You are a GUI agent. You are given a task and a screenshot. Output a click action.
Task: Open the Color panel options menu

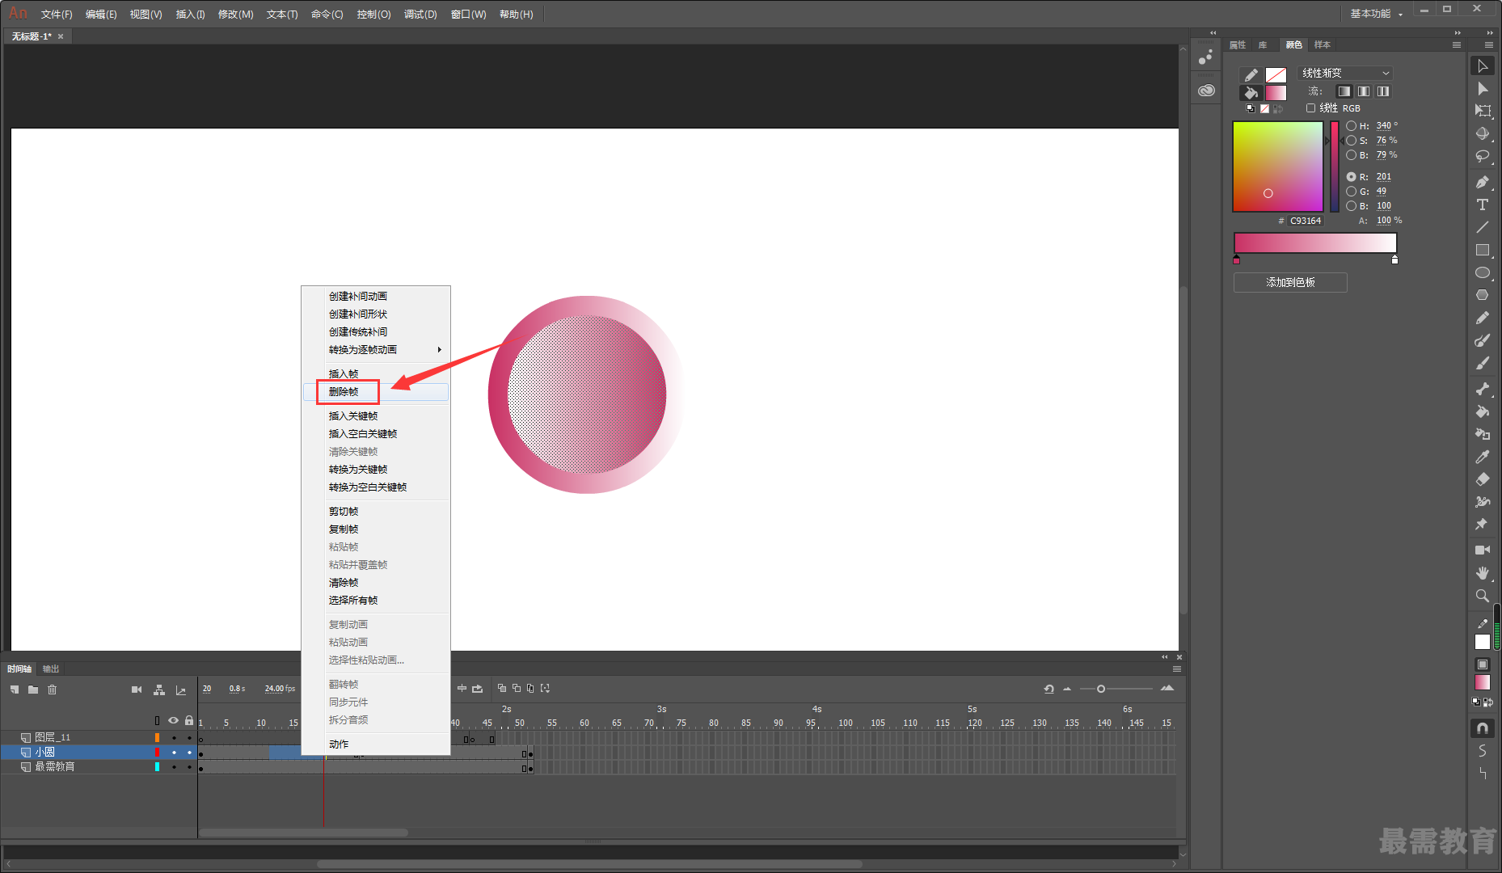1457,45
